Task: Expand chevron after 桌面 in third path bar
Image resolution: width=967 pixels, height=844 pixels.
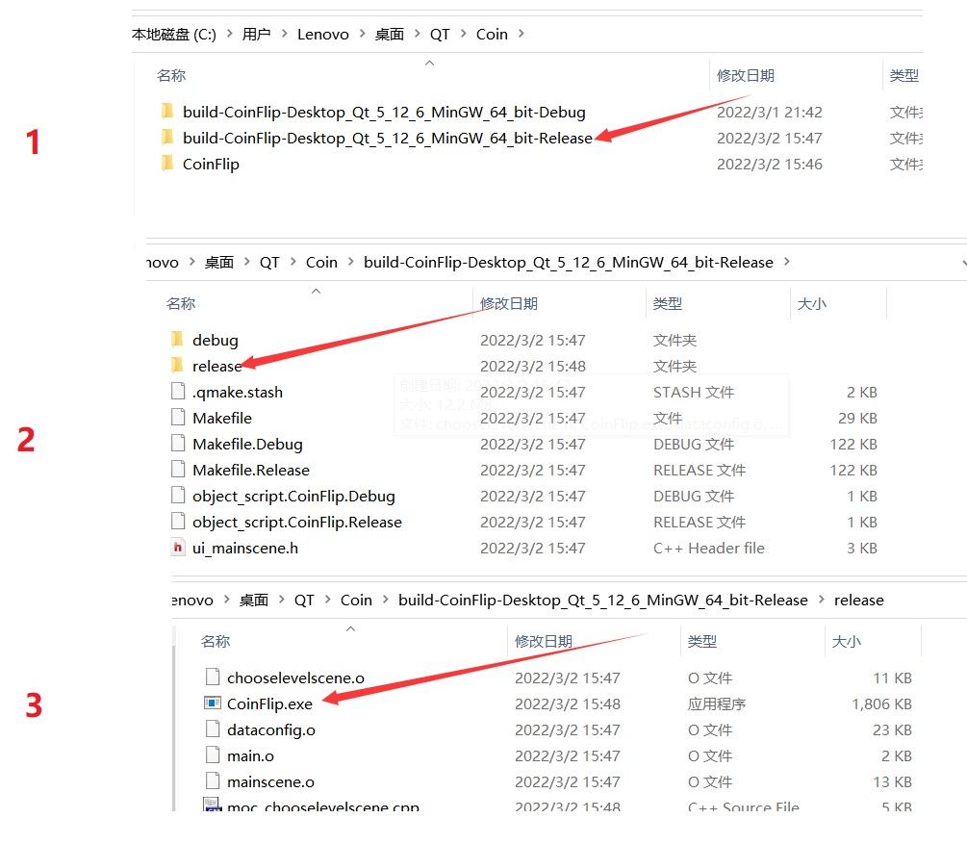Action: pos(281,599)
